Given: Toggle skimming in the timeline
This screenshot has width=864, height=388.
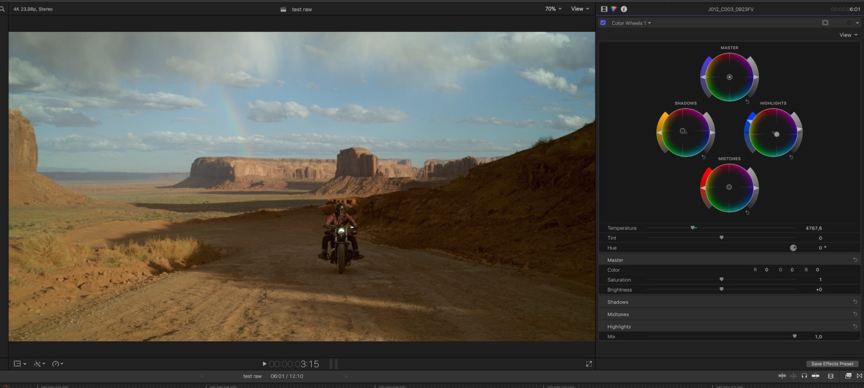Looking at the screenshot, I should (782, 376).
